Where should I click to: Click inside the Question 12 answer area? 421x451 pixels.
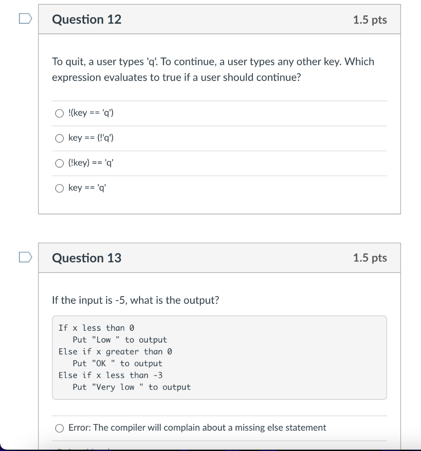point(220,150)
